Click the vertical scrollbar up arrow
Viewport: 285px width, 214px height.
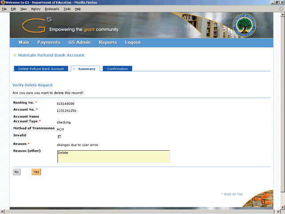[x=283, y=14]
